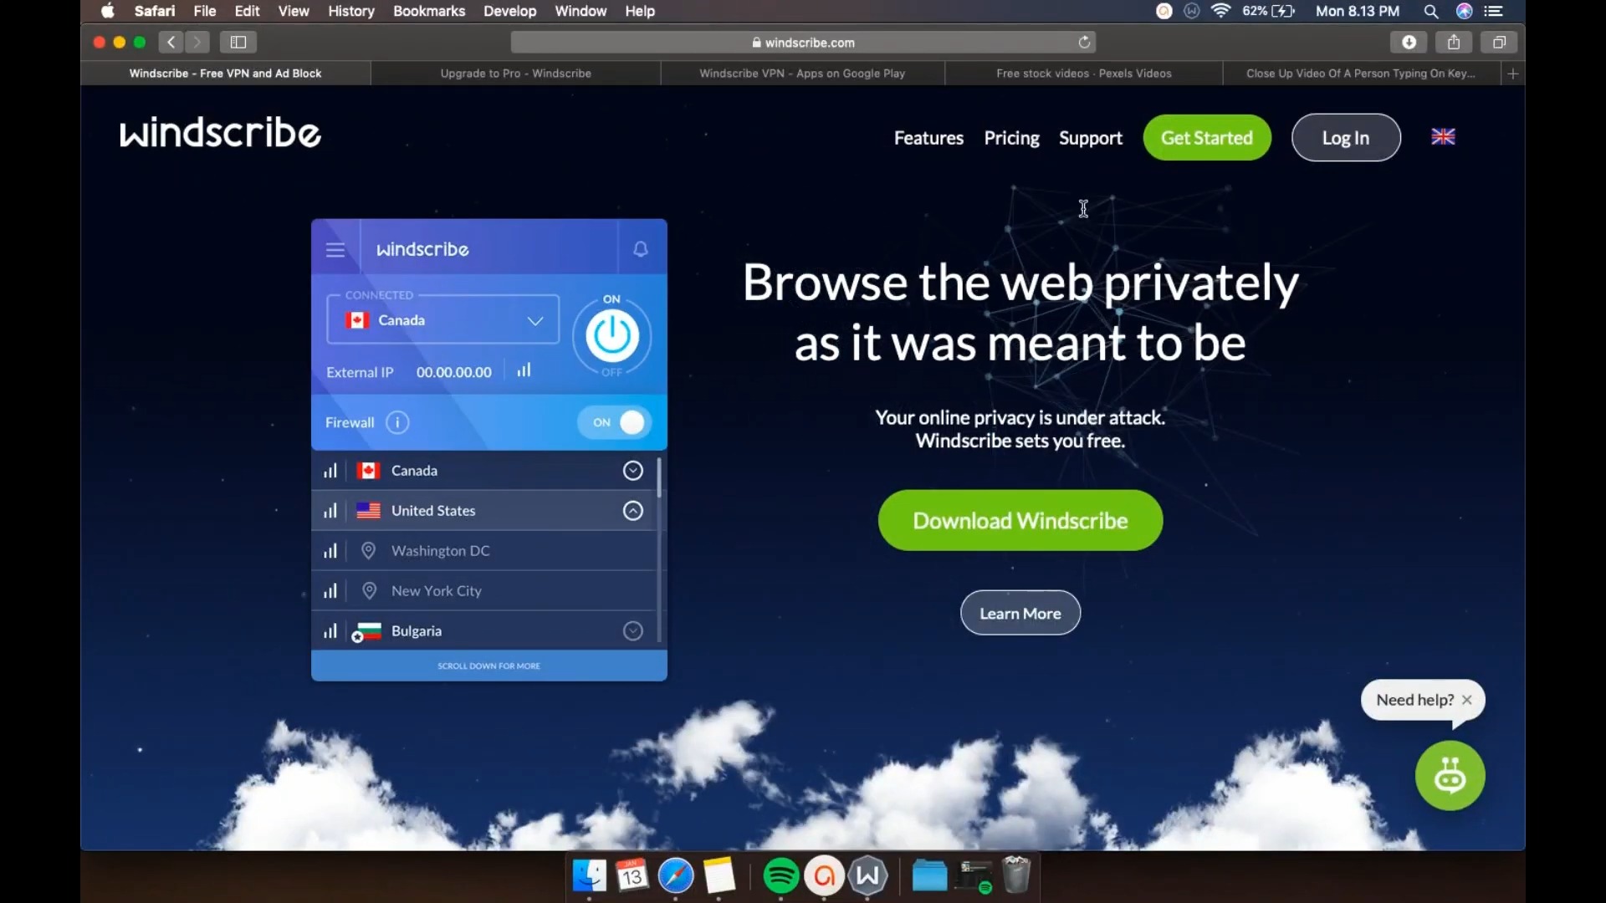Click the Washington DC location pin icon

coord(368,551)
